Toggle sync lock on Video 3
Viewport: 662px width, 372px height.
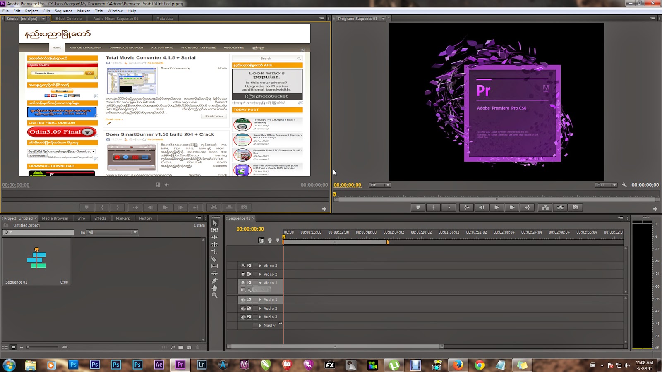249,266
